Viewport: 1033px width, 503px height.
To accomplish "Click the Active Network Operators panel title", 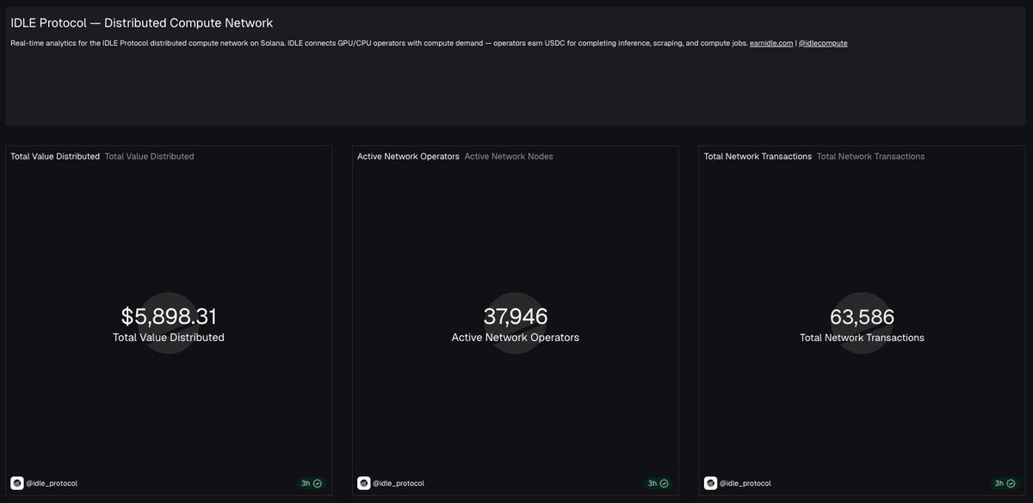I will point(408,157).
